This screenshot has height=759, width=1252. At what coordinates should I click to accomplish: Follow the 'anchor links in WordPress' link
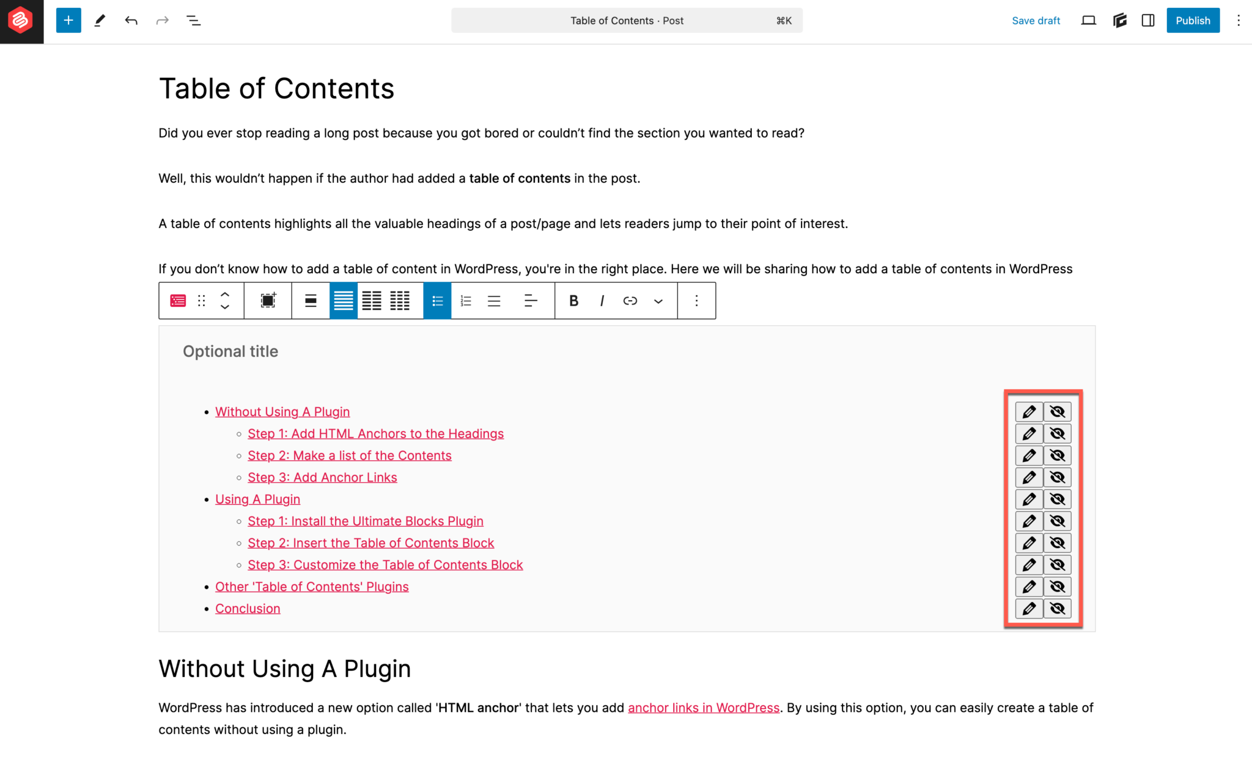pyautogui.click(x=704, y=708)
